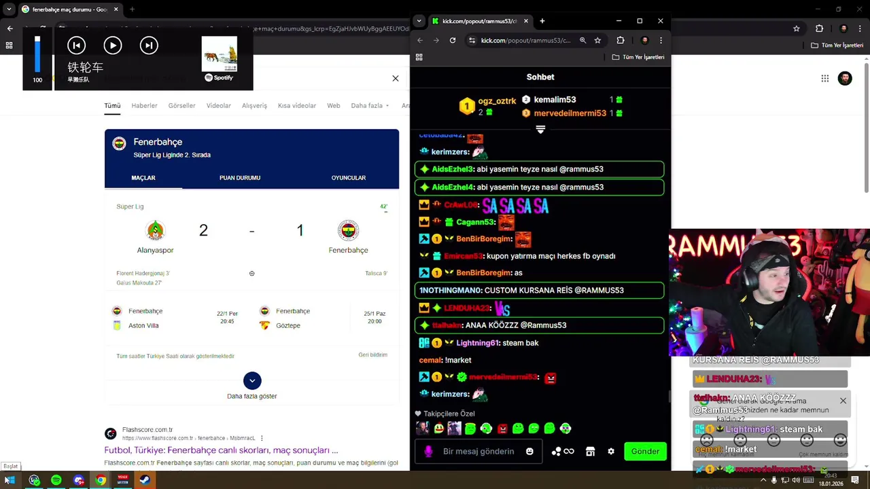Open the Google account avatar

[845, 78]
